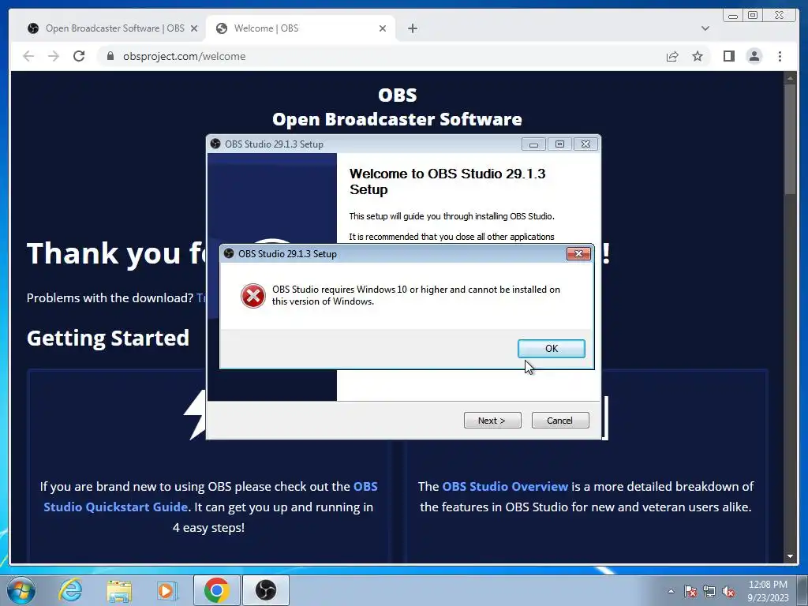Click the address bar showing obsproject.com/welcome
808x606 pixels.
coord(381,56)
